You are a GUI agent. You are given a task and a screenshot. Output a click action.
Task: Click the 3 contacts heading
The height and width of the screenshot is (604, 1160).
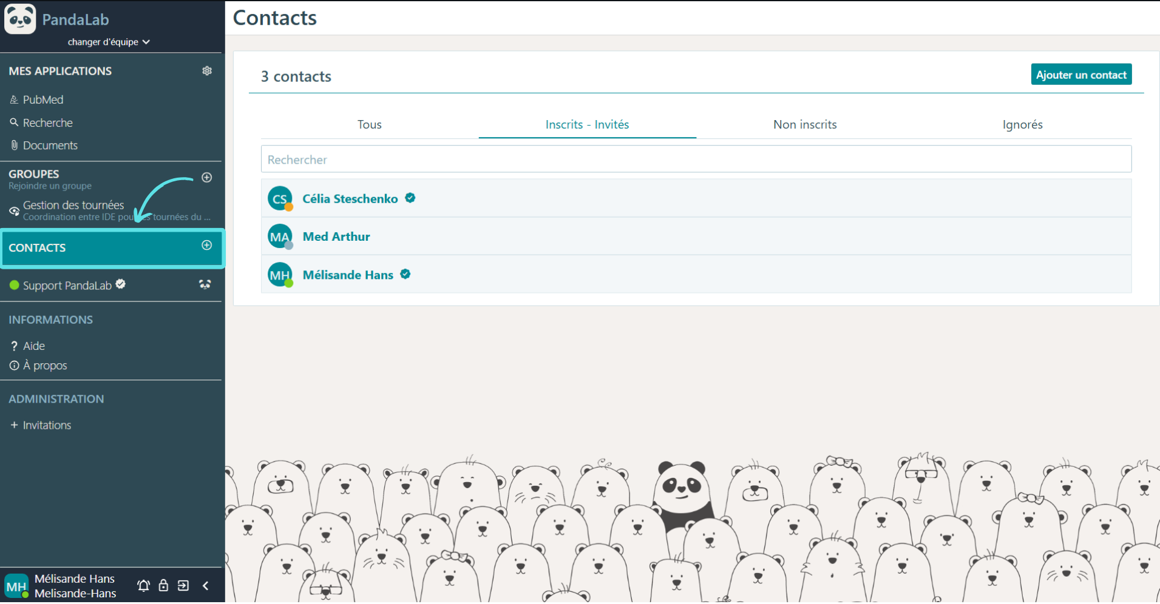click(296, 76)
